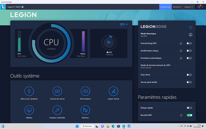The image size is (206, 129).
Task: Enable the Charge rapide switch
Action: tap(190, 108)
